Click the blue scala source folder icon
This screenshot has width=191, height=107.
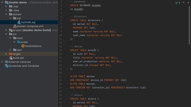(x=19, y=42)
